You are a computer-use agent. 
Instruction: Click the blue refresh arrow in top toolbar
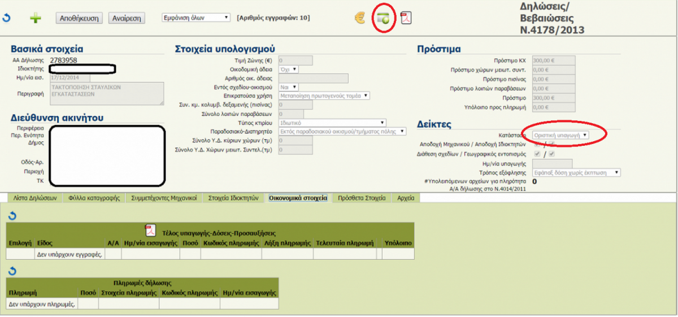(x=7, y=18)
